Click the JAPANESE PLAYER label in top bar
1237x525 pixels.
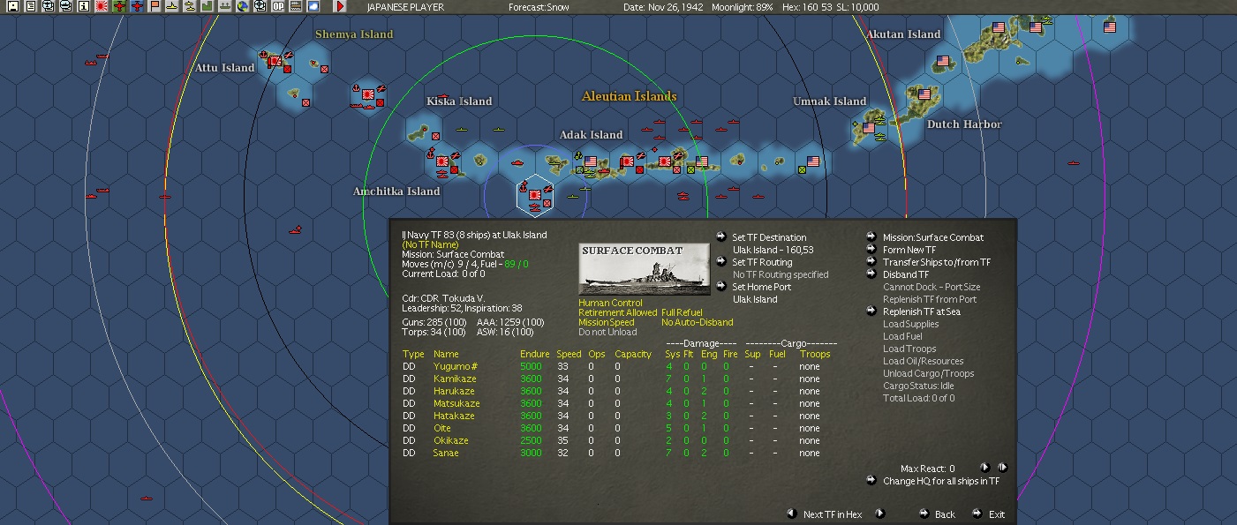(405, 7)
